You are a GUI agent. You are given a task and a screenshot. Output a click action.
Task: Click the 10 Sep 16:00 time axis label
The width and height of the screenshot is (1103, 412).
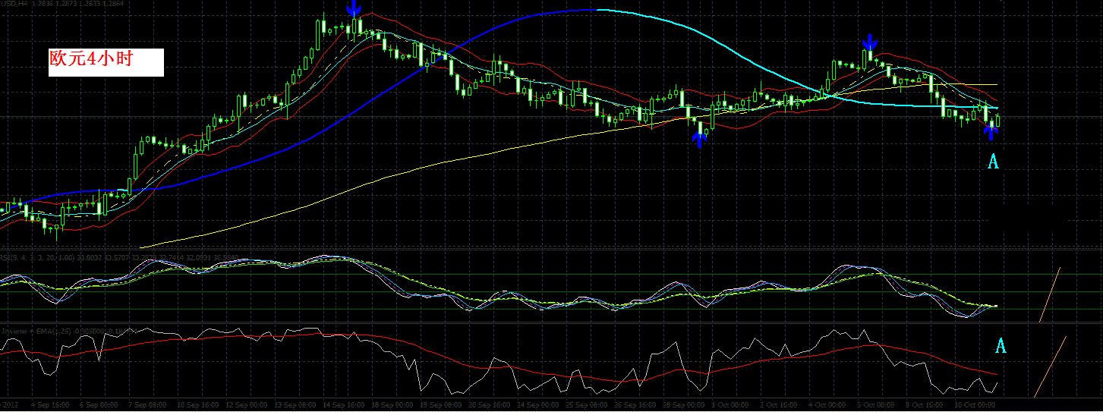(198, 404)
